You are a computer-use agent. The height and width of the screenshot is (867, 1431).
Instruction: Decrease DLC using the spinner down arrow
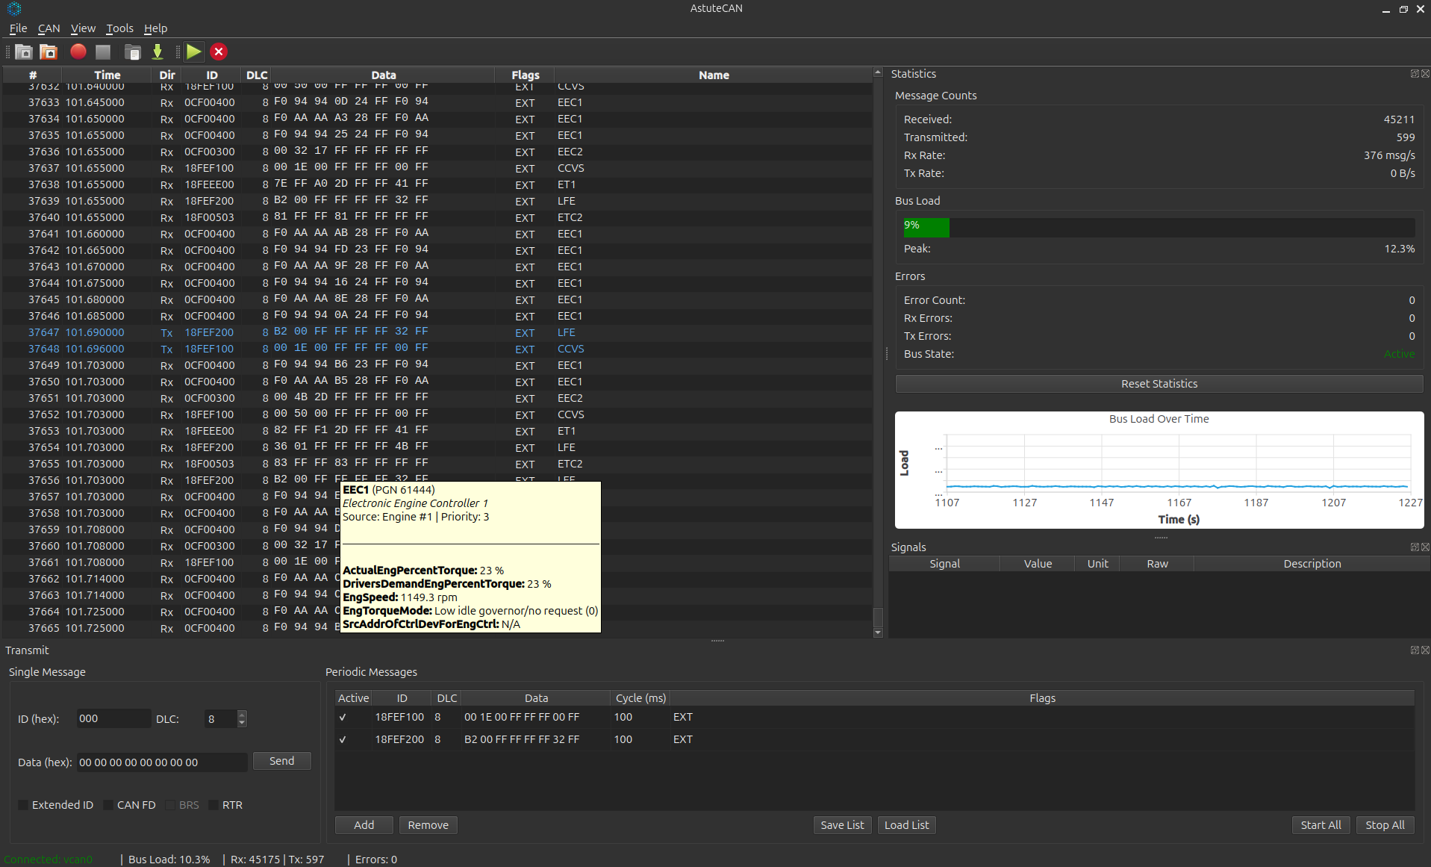pyautogui.click(x=242, y=724)
